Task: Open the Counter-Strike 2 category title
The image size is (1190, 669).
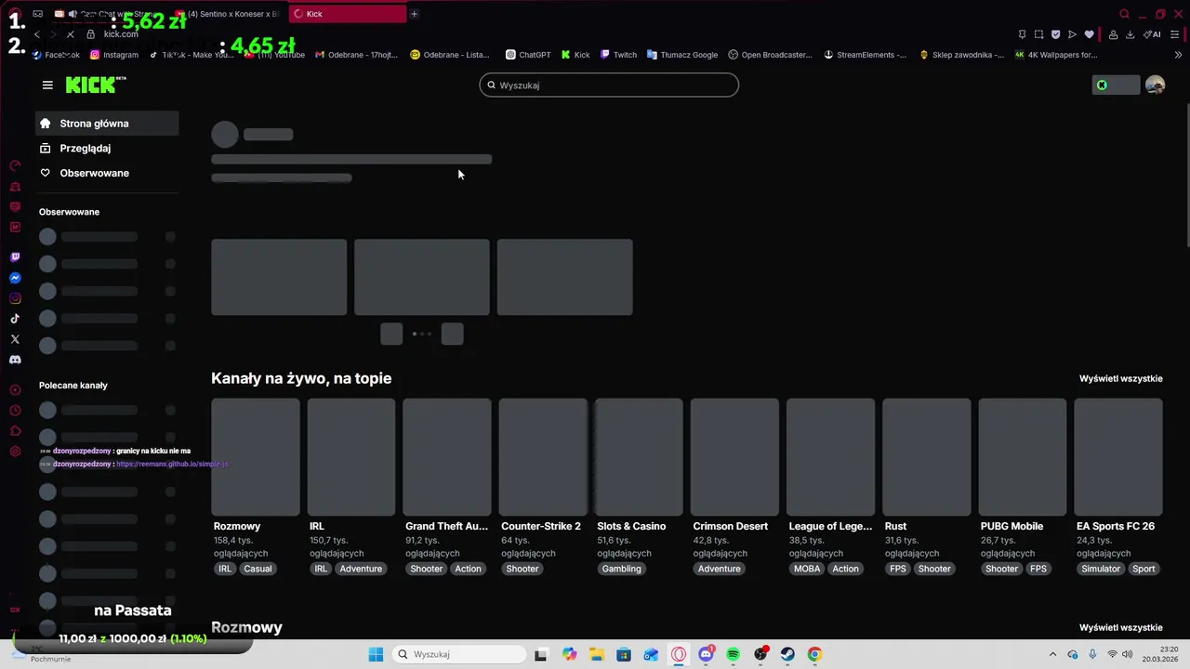Action: (541, 526)
